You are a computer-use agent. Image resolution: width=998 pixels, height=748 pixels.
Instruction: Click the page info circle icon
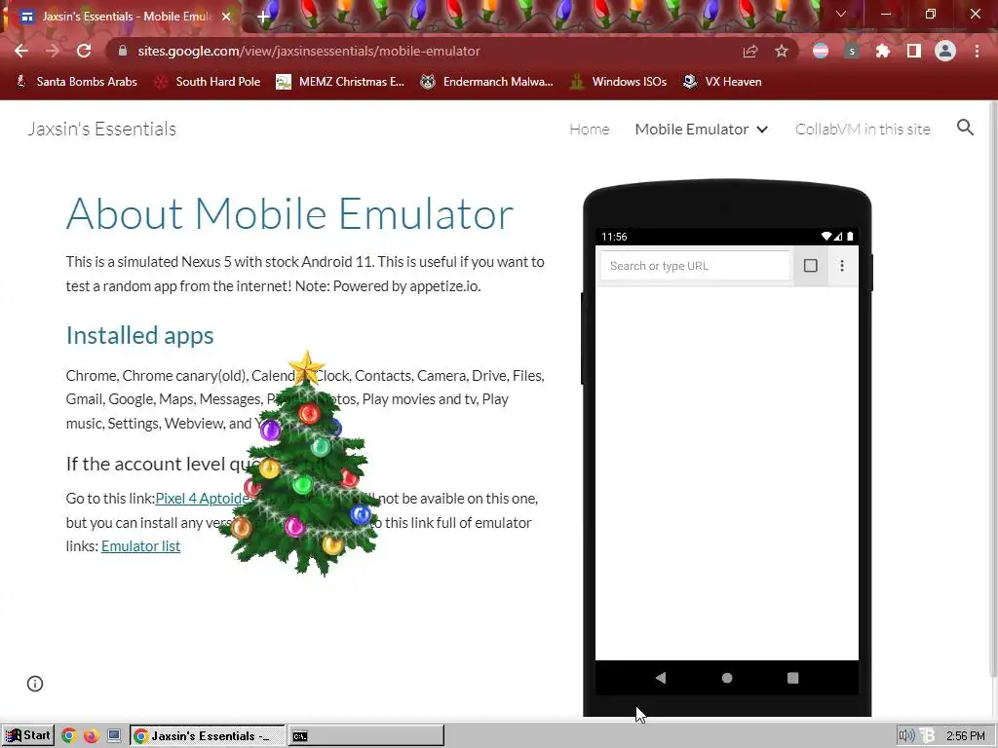pos(35,684)
